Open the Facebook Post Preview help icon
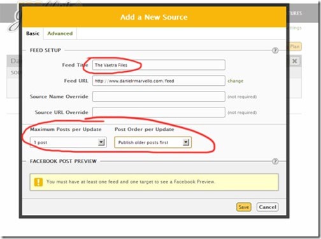 pyautogui.click(x=275, y=161)
